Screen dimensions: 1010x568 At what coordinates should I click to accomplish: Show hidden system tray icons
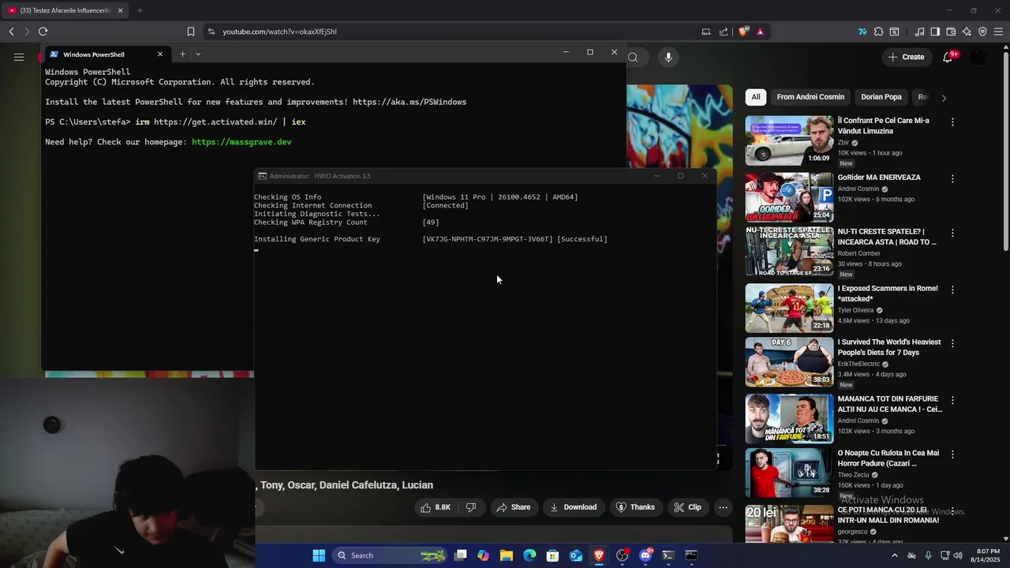point(894,555)
